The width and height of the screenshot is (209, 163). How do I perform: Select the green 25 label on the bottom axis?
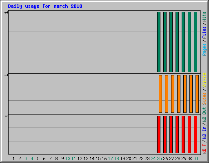159,159
